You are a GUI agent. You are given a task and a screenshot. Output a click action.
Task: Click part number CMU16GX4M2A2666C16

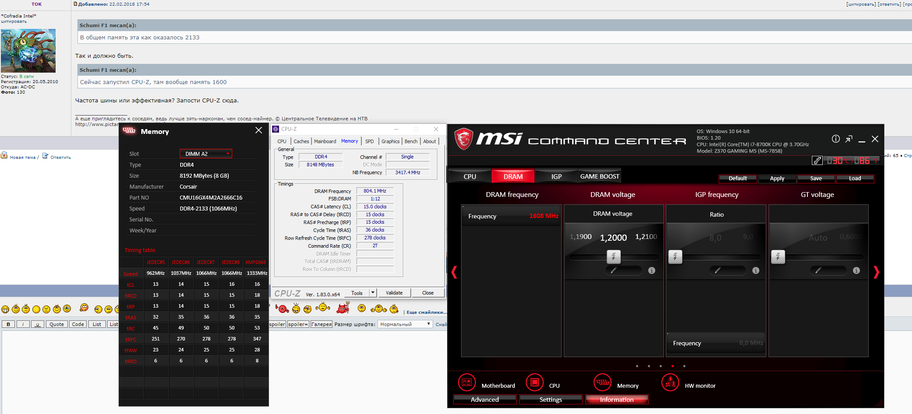pos(211,198)
